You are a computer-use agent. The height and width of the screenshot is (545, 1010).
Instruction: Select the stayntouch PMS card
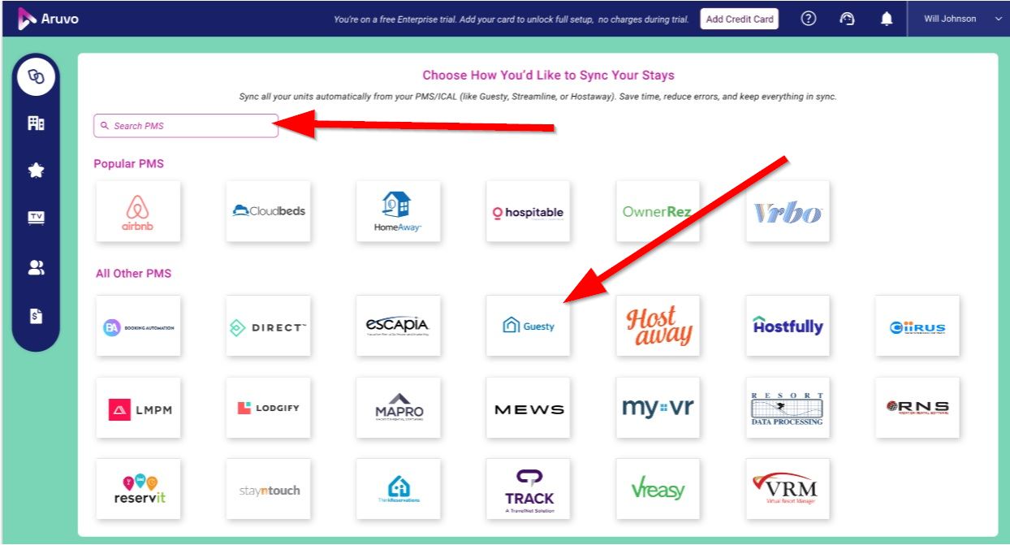269,489
